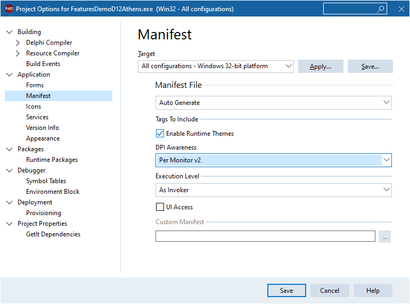410x304 pixels.
Task: Open the Version Info page
Action: coord(43,128)
